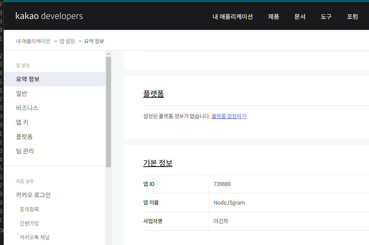Open the 도구 menu
Screen dimensions: 369x245
click(326, 16)
